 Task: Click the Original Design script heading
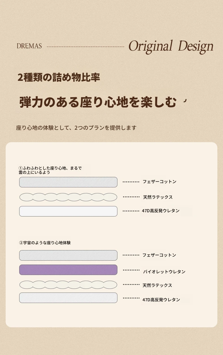(171, 46)
